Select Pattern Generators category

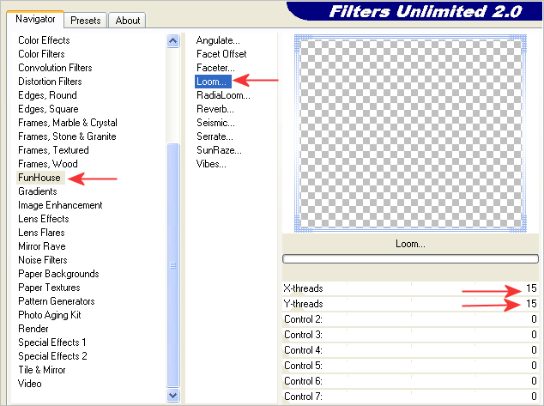click(57, 301)
